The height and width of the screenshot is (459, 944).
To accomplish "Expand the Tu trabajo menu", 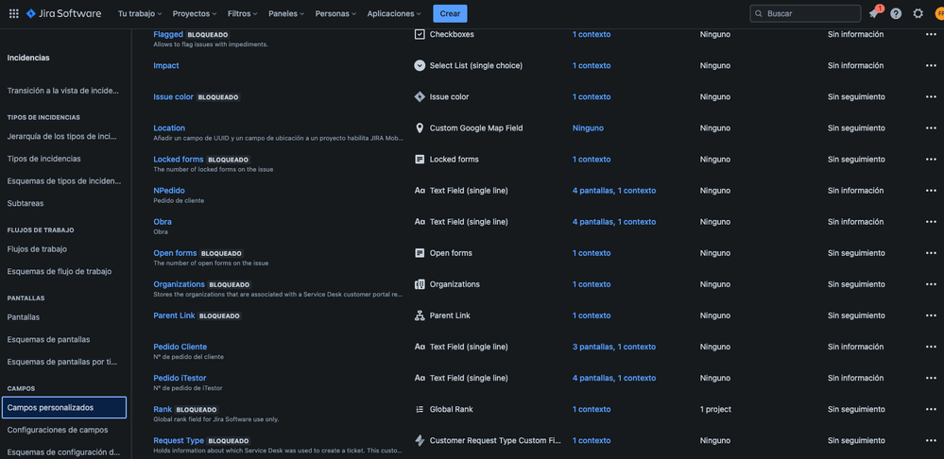I will [140, 13].
